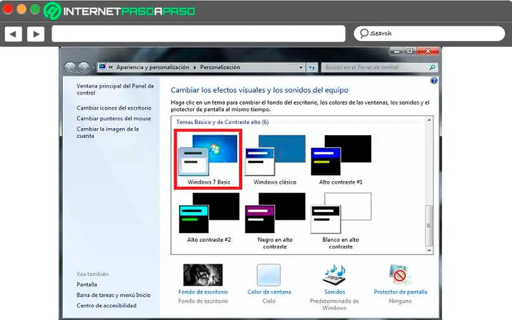512x320 pixels.
Task: Focus the browser URL address field
Action: [198, 34]
